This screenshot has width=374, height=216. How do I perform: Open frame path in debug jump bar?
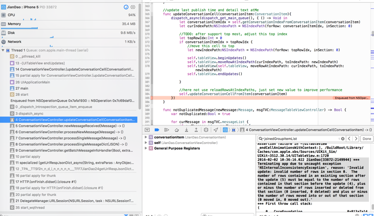[x=309, y=130]
